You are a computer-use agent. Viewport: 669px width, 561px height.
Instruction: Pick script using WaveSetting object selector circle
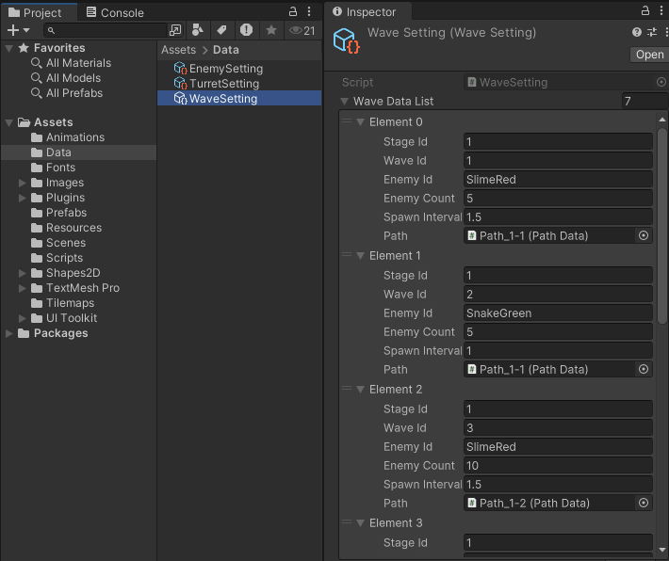click(661, 82)
